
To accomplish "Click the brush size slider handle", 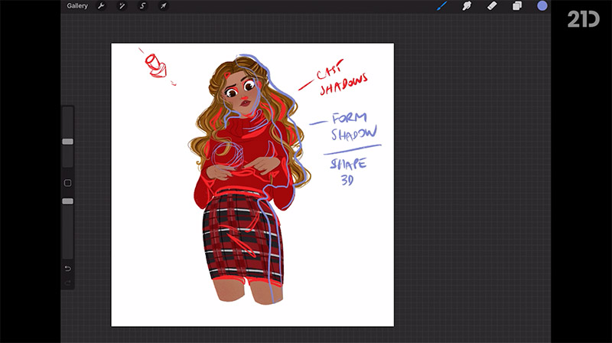I will click(67, 142).
